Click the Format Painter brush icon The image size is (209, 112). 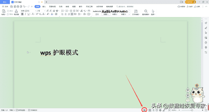tap(16, 11)
